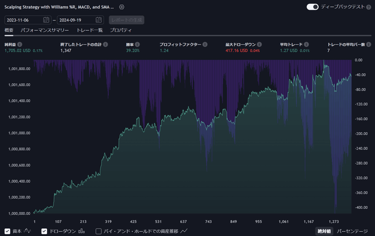Click the レポートの生成 button
This screenshot has width=375, height=236.
126,20
